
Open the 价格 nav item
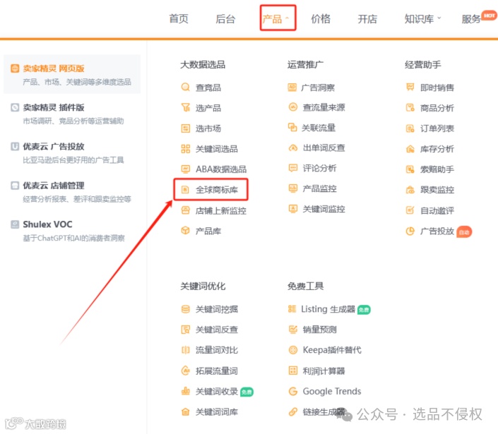tap(321, 19)
